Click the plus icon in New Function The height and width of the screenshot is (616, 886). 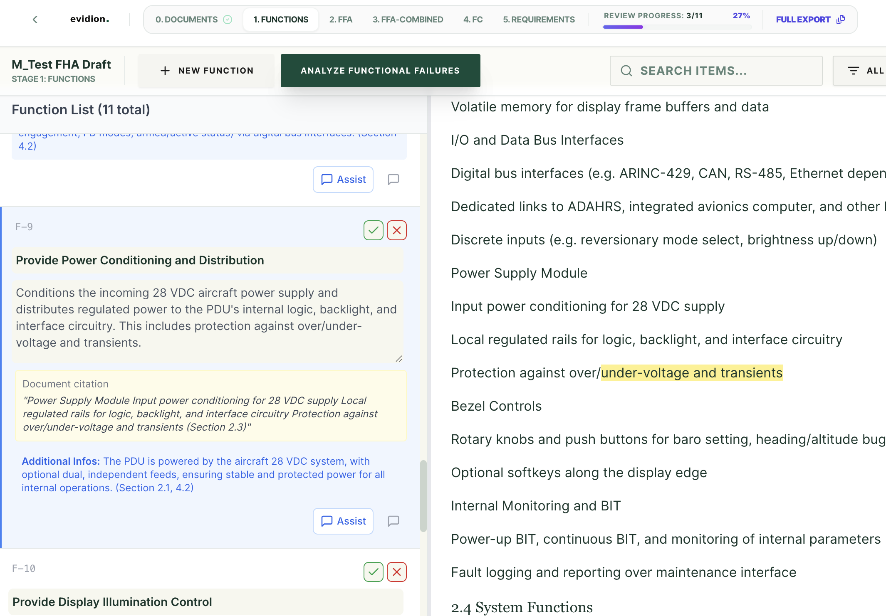pyautogui.click(x=165, y=71)
